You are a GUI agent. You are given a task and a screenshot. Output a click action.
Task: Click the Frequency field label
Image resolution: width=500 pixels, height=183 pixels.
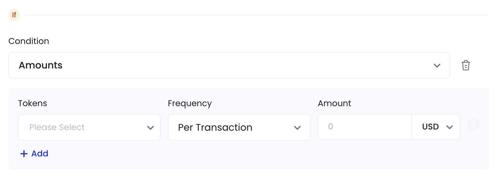coord(190,103)
